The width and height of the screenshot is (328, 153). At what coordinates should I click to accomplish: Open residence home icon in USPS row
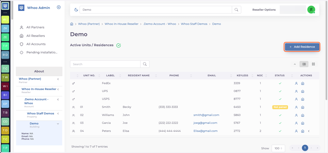click(x=303, y=99)
